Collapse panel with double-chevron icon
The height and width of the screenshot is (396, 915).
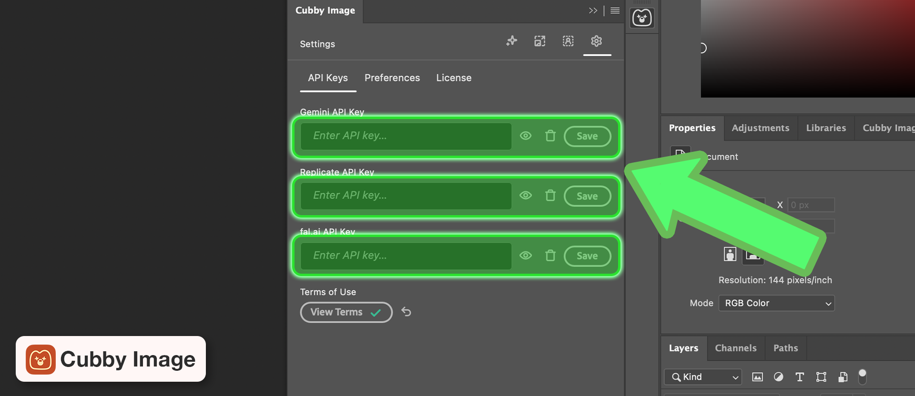pyautogui.click(x=593, y=10)
